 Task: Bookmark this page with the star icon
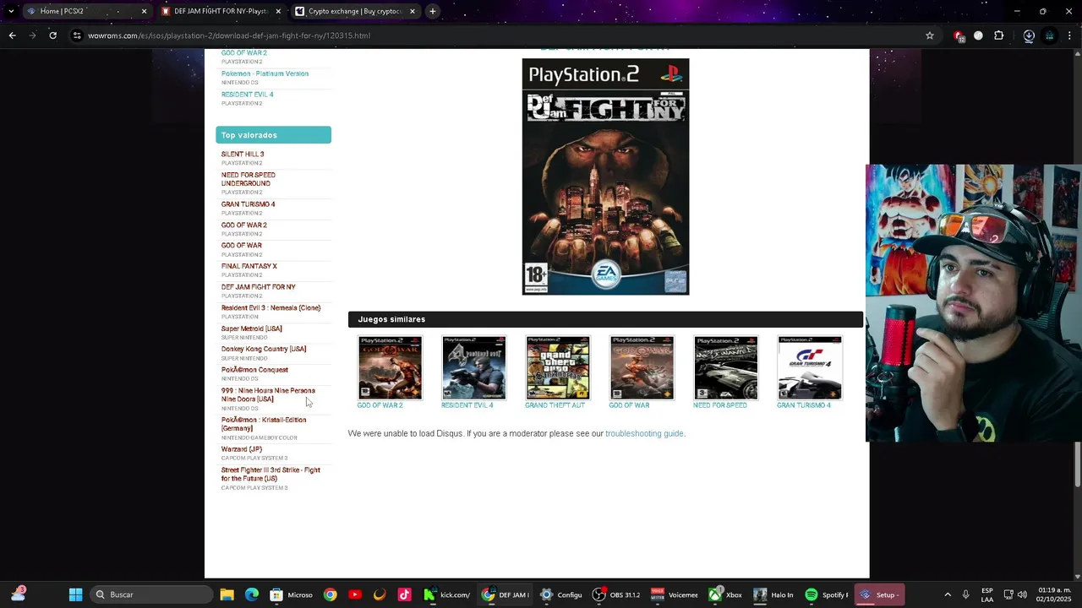click(930, 35)
